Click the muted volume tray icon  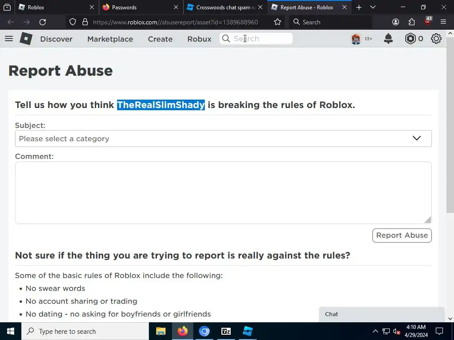coord(397,331)
